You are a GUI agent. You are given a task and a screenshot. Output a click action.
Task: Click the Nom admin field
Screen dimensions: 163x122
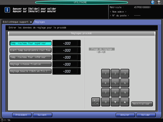click(118, 12)
